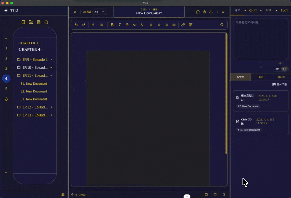Insert an image with the picture icon

coord(191,25)
